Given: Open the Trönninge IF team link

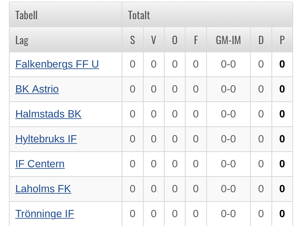Looking at the screenshot, I should click(45, 214).
